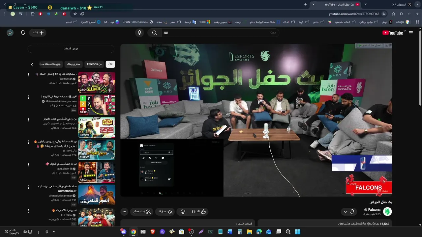The width and height of the screenshot is (422, 237).
Task: Open Falcons channel avatar
Action: click(388, 212)
